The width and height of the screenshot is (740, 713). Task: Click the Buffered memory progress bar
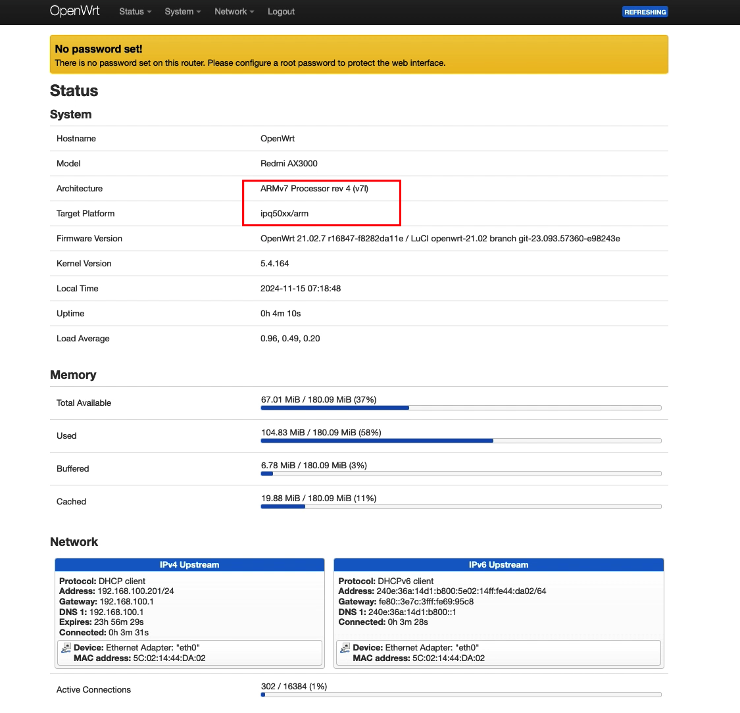[x=460, y=474]
